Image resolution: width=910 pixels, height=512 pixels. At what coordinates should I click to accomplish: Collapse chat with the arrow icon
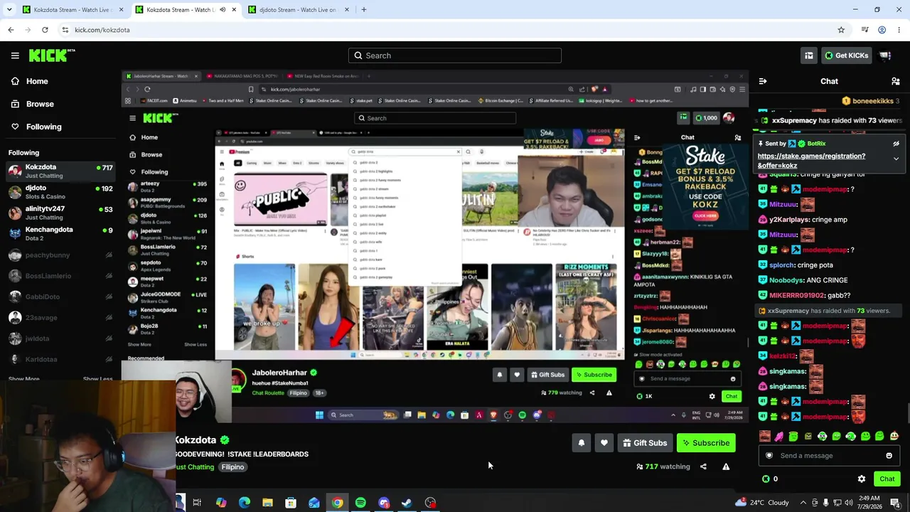click(x=762, y=81)
